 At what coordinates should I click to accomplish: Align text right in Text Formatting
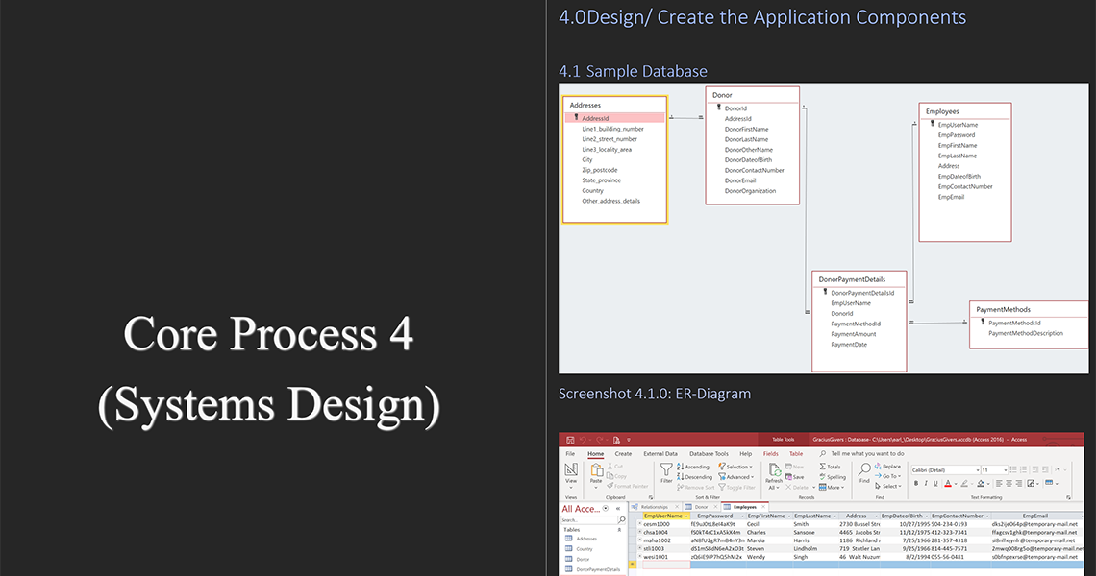click(1018, 483)
